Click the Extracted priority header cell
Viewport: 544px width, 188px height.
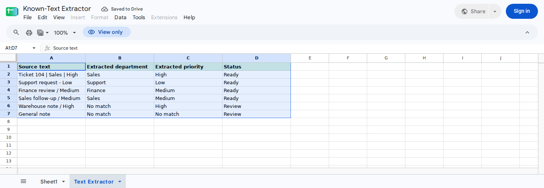click(188, 67)
